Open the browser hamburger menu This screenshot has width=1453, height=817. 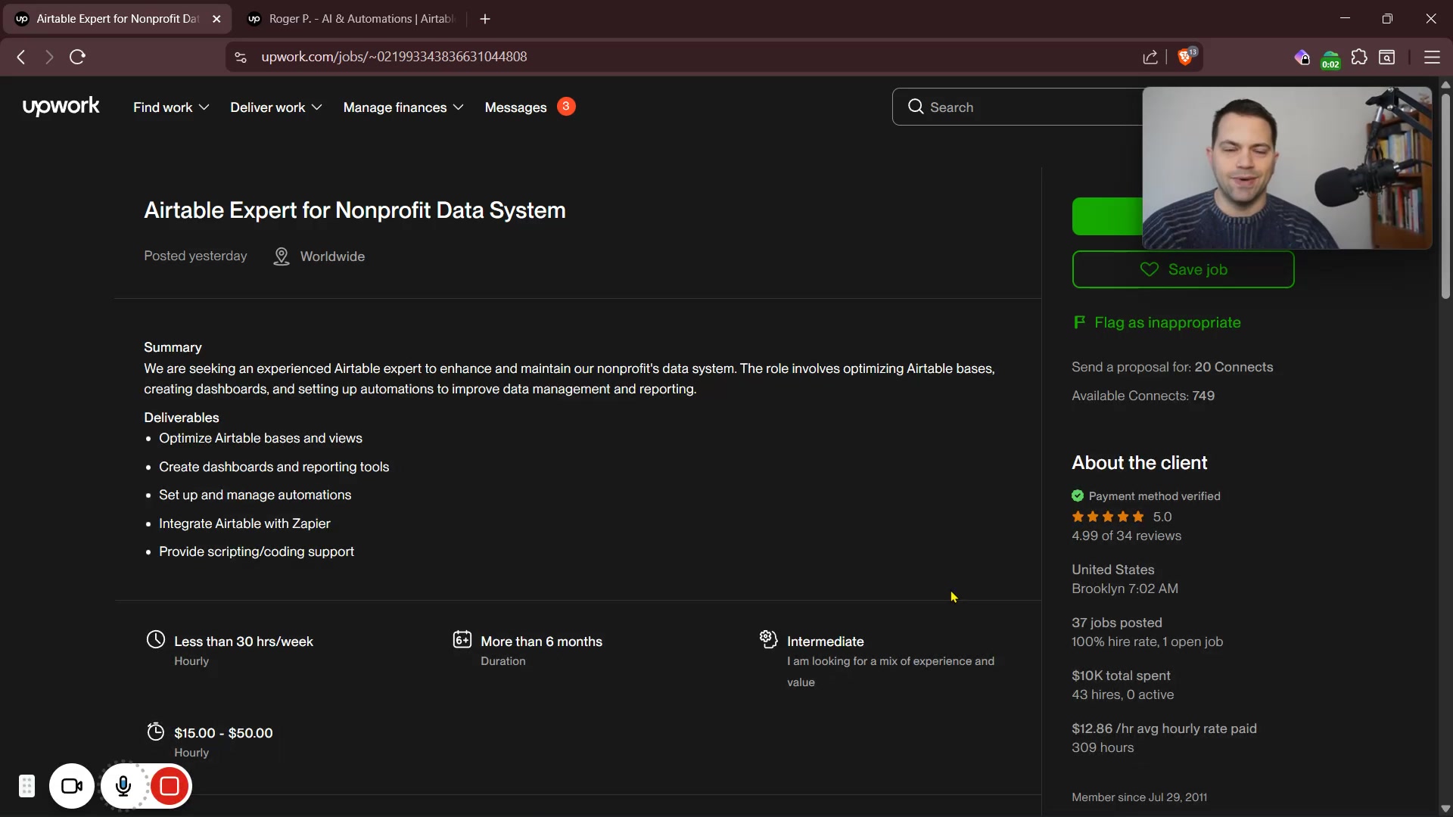click(1431, 57)
